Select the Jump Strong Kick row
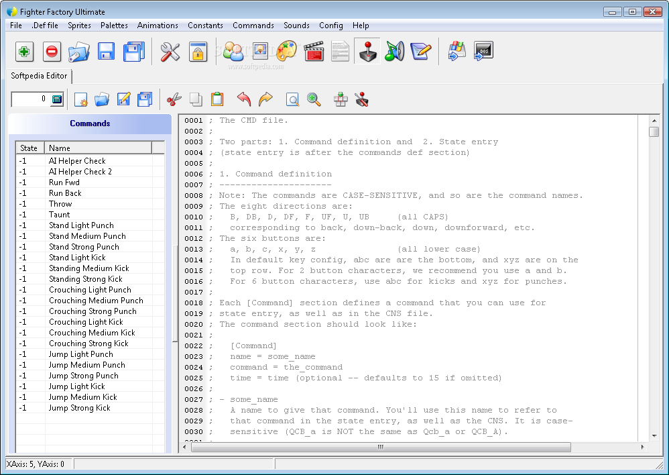The width and height of the screenshot is (669, 475). (x=90, y=408)
